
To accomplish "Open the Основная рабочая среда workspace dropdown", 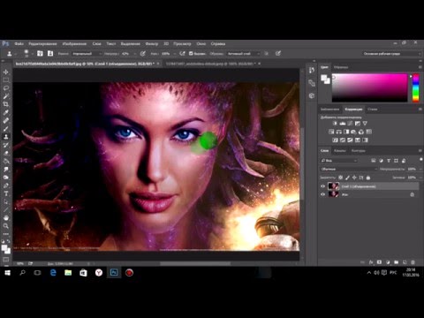I will [391, 54].
